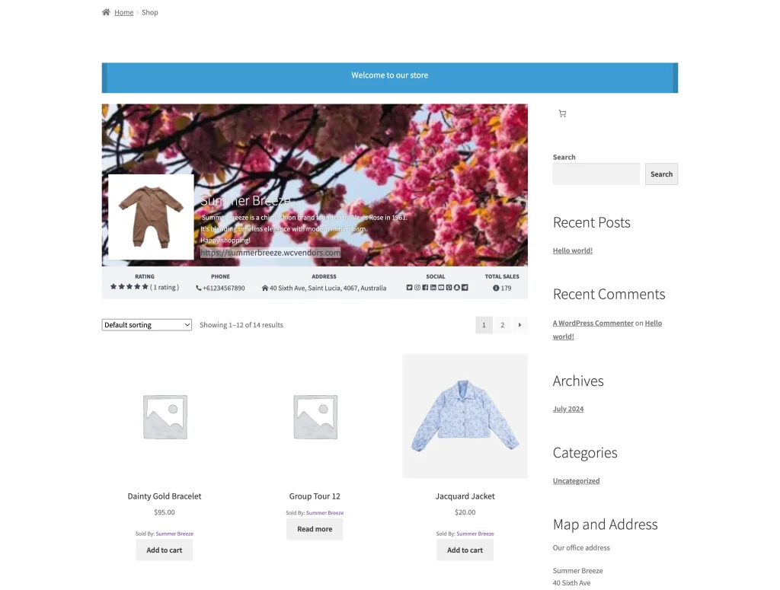Open the Default sorting dropdown
The width and height of the screenshot is (780, 590).
click(147, 325)
